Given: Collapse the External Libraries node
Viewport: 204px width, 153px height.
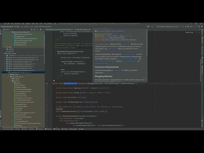Looking at the screenshot, I should tap(3, 53).
